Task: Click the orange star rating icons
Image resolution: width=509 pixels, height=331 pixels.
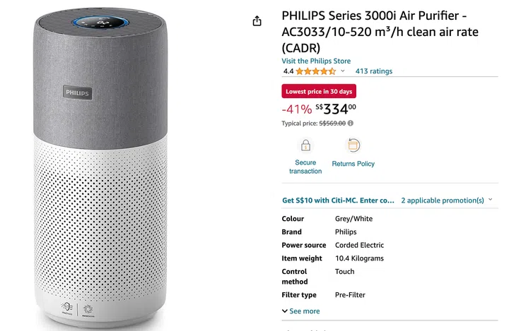Action: coord(315,71)
